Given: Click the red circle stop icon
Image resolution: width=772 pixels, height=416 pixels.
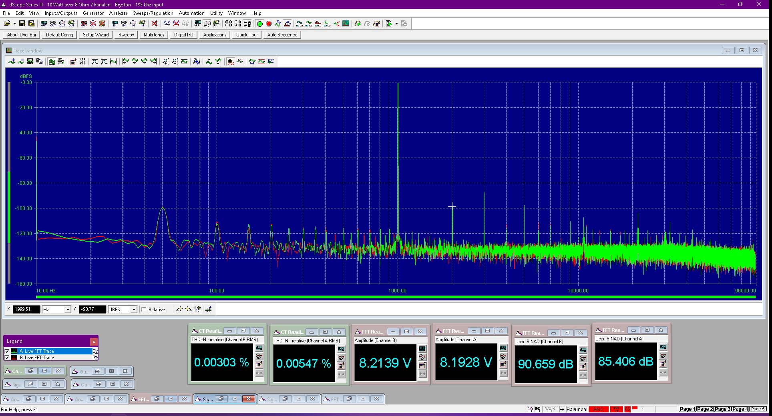Looking at the screenshot, I should [269, 24].
